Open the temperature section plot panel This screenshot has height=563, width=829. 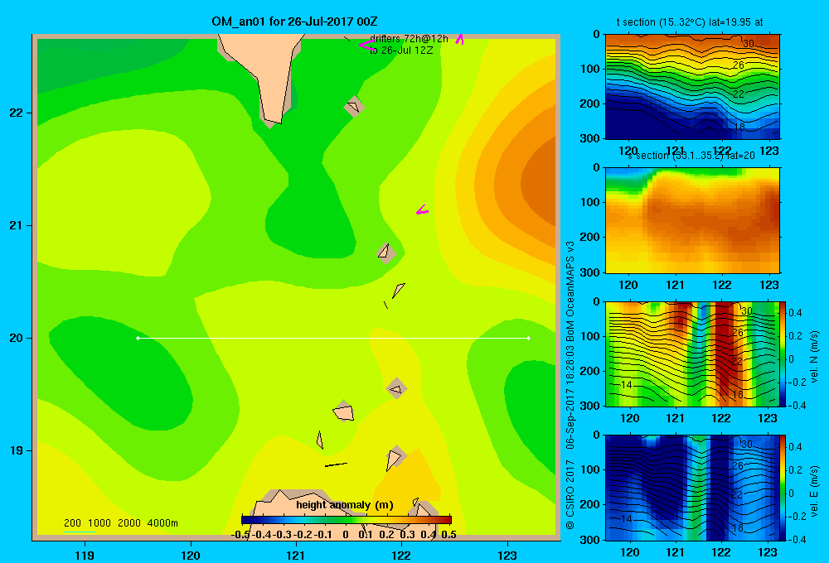pos(692,87)
